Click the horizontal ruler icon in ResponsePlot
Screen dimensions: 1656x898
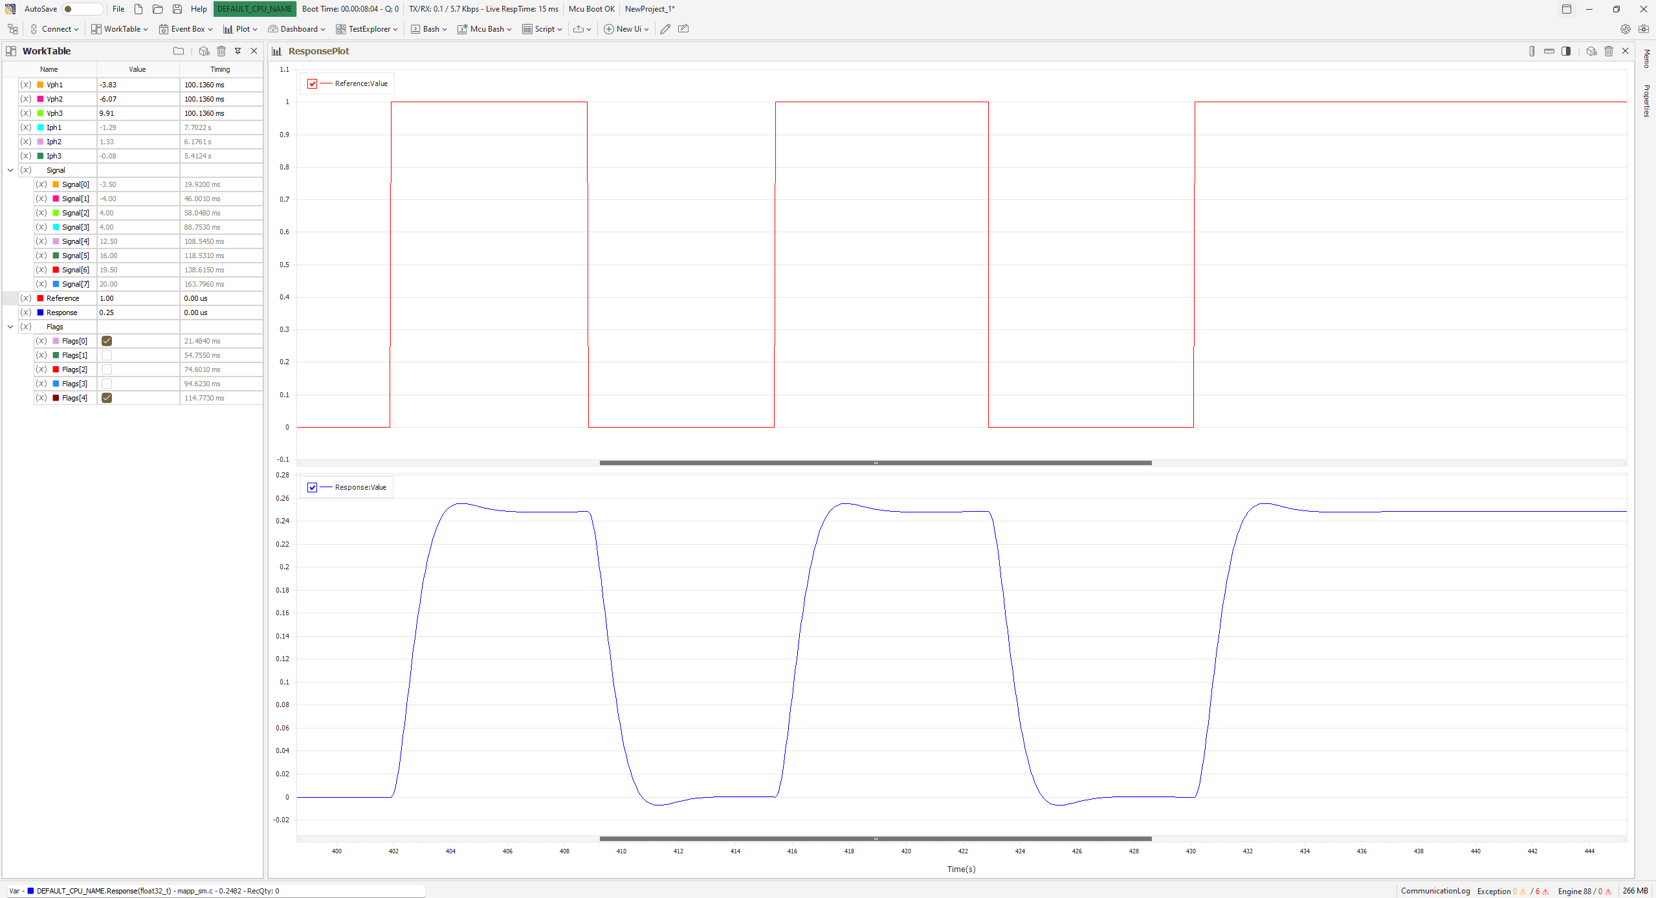pyautogui.click(x=1549, y=51)
